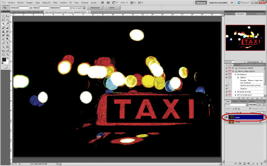This screenshot has width=267, height=166.
Task: Adjust the Navigator zoom slider
Action: [254, 62]
